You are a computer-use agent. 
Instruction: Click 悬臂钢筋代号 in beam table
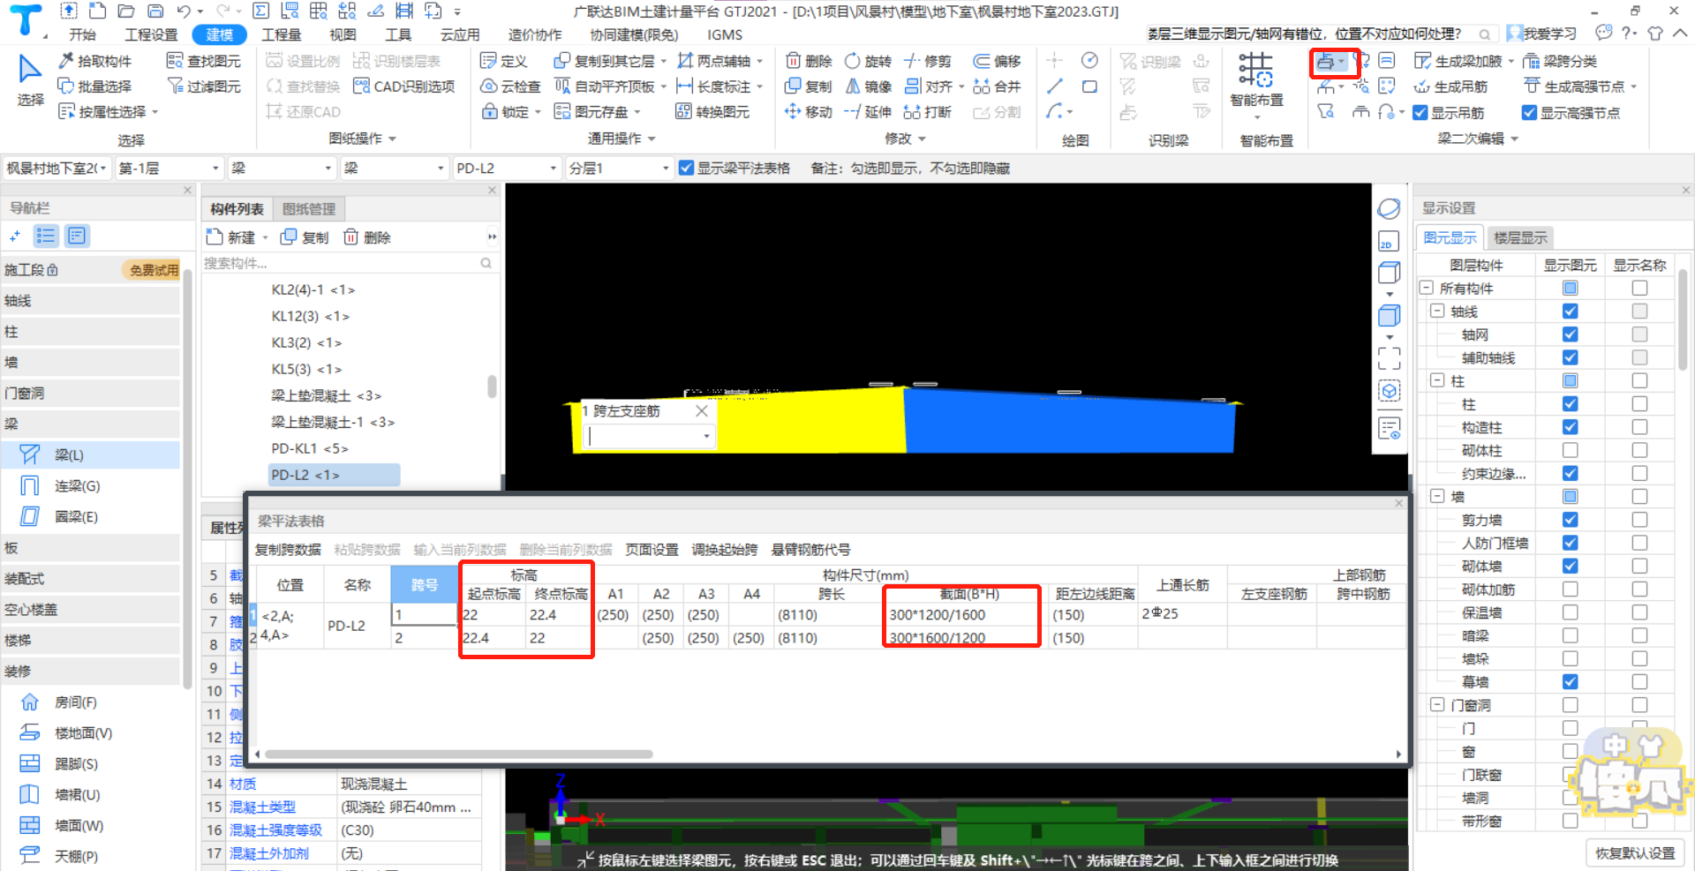tap(810, 550)
